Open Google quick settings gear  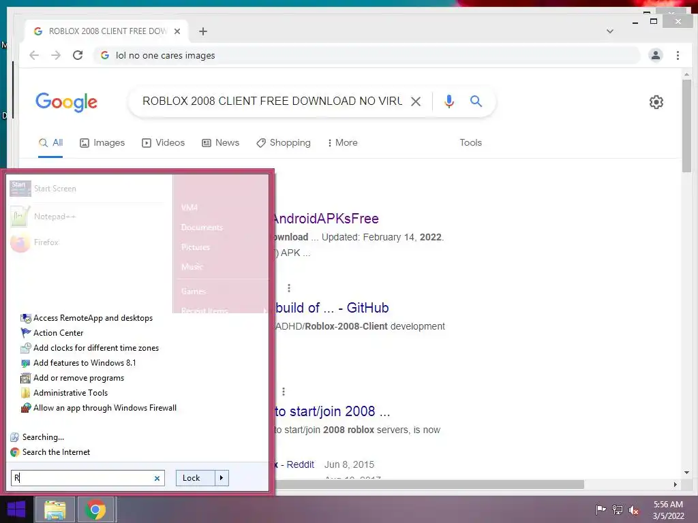click(656, 102)
